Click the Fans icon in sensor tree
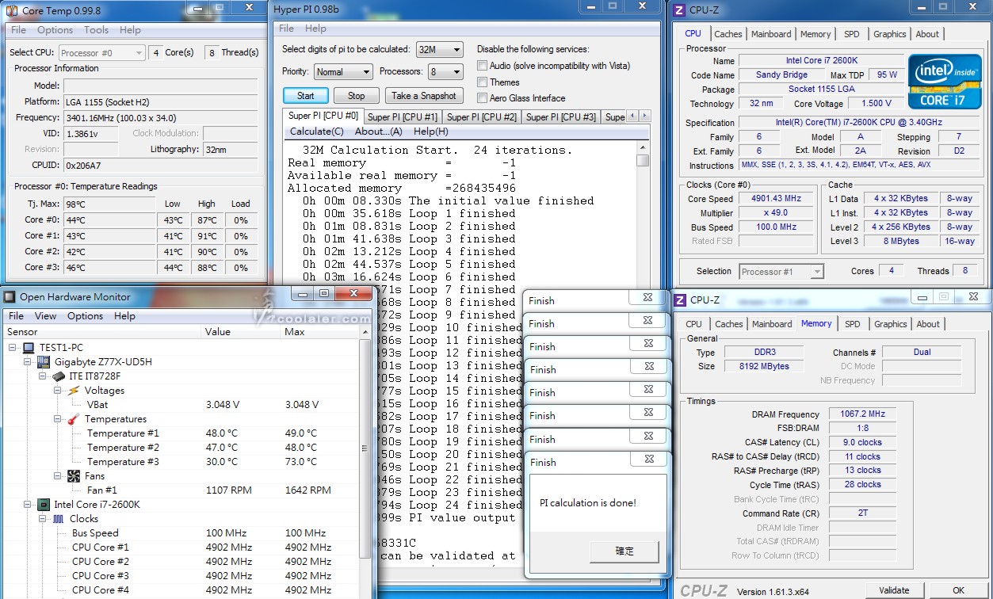 coord(74,476)
